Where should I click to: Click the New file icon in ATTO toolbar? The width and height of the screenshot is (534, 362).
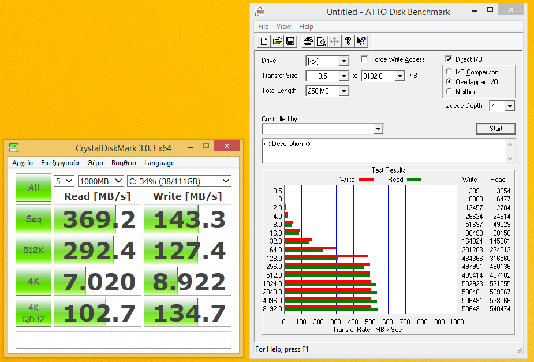click(x=264, y=41)
